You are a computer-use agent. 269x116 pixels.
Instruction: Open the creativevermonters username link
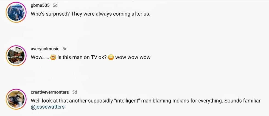50,92
